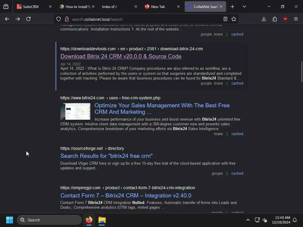Go back to the previous page
Screen dimensions: 303x227
point(7,19)
